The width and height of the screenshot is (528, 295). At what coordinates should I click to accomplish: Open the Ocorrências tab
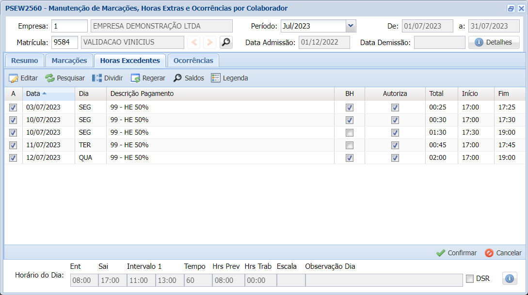coord(193,61)
